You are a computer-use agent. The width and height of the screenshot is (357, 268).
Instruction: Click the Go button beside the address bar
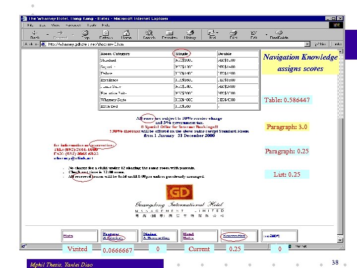pos(320,44)
